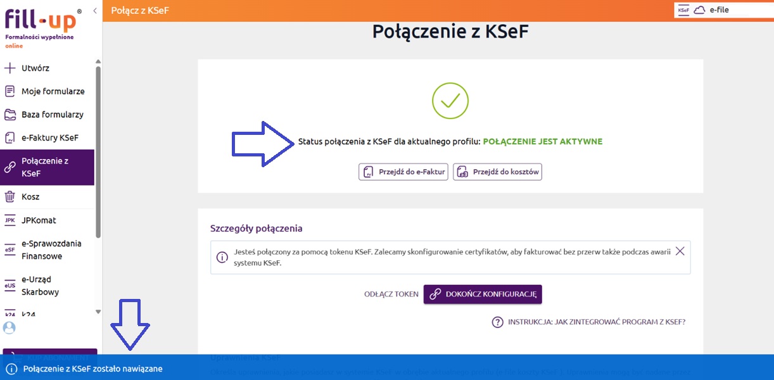Click the Baza formularzy folder icon
This screenshot has height=380, width=774.
point(10,115)
